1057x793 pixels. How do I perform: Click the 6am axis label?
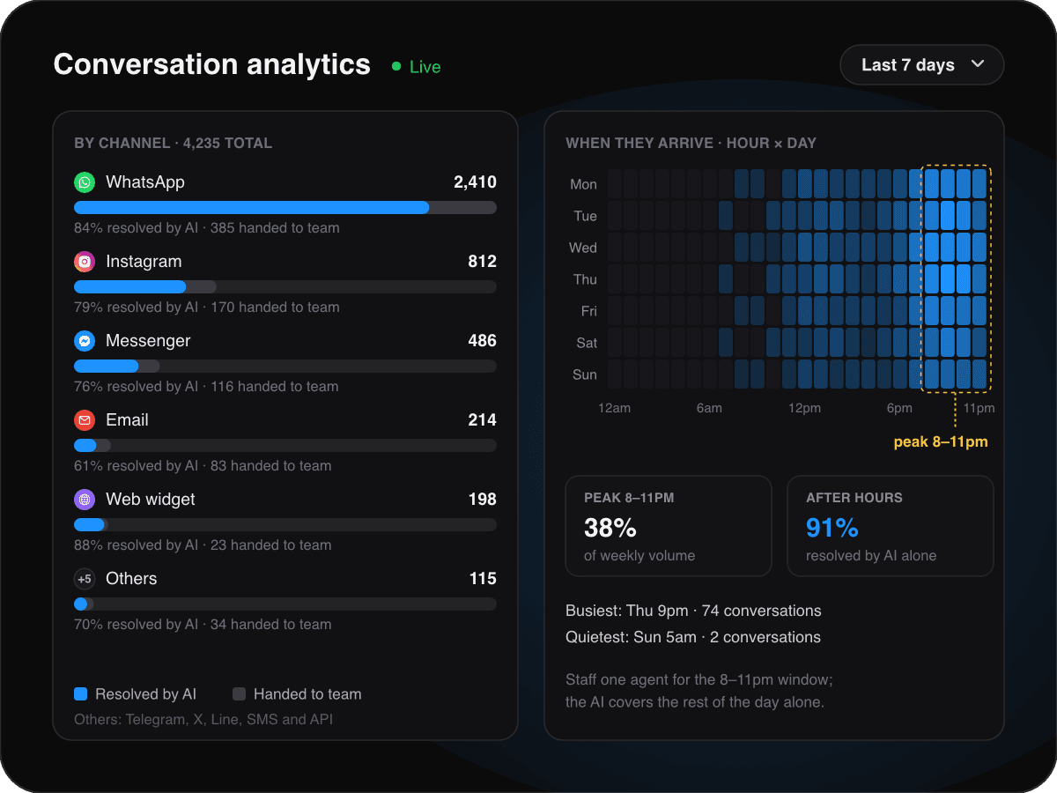[x=709, y=408]
